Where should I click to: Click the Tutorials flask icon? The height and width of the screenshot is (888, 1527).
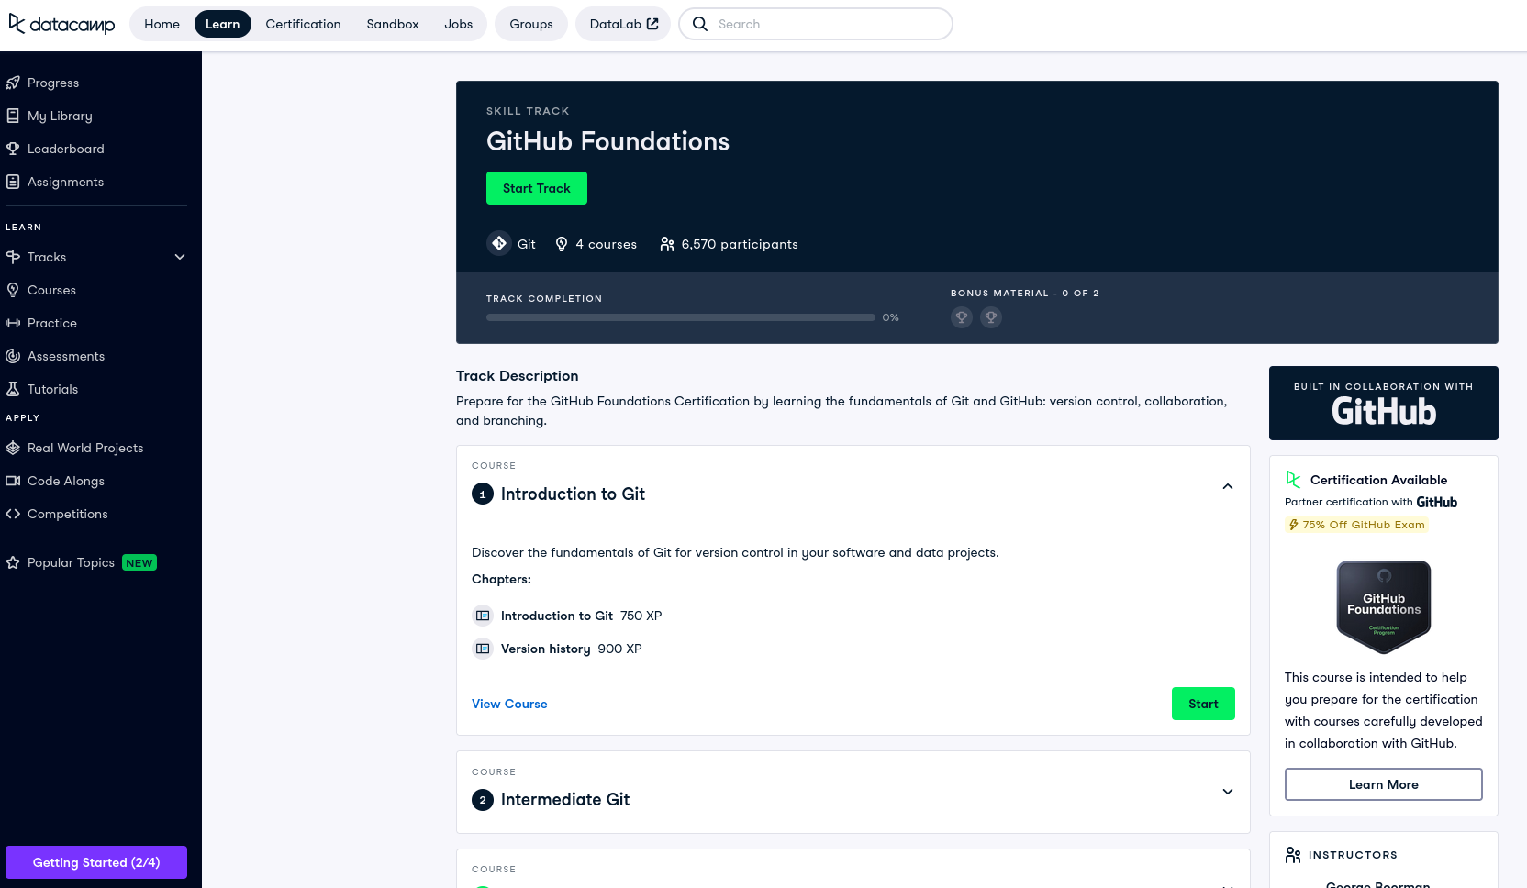[x=13, y=389]
